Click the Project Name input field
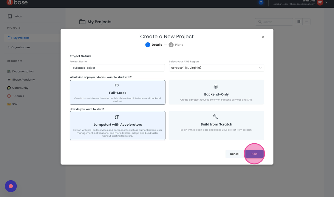334x197 pixels. (x=117, y=68)
